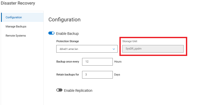Image resolution: width=200 pixels, height=105 pixels.
Task: Open the Configuration sidebar tab
Action: 14,17
